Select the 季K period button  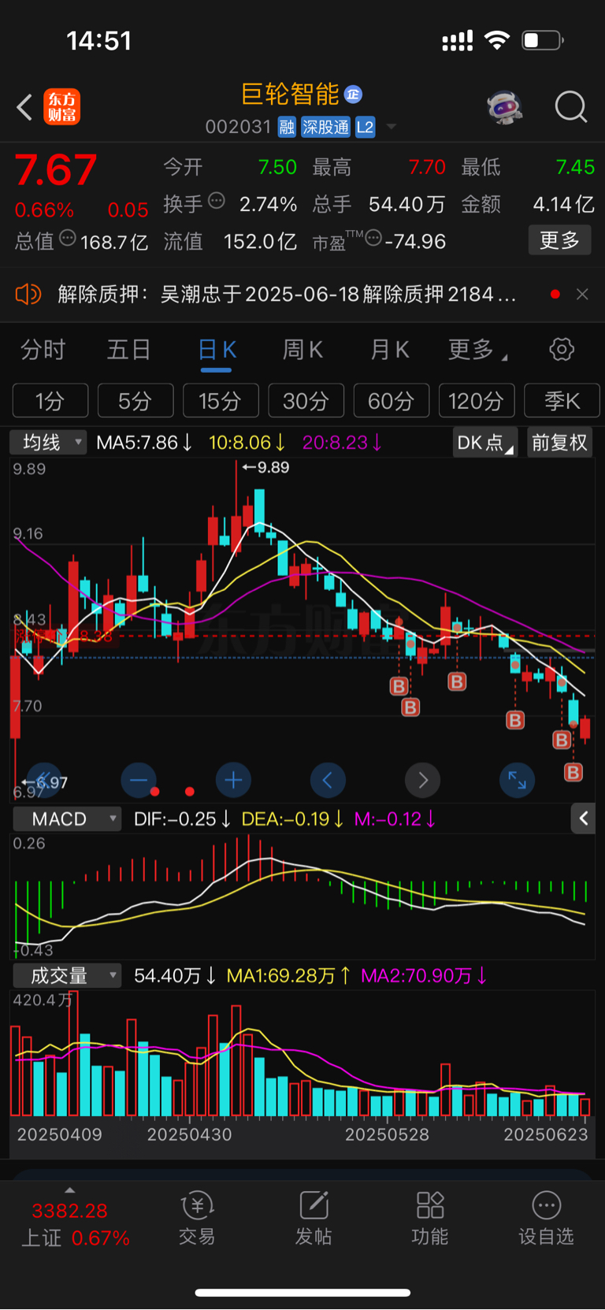click(x=562, y=401)
